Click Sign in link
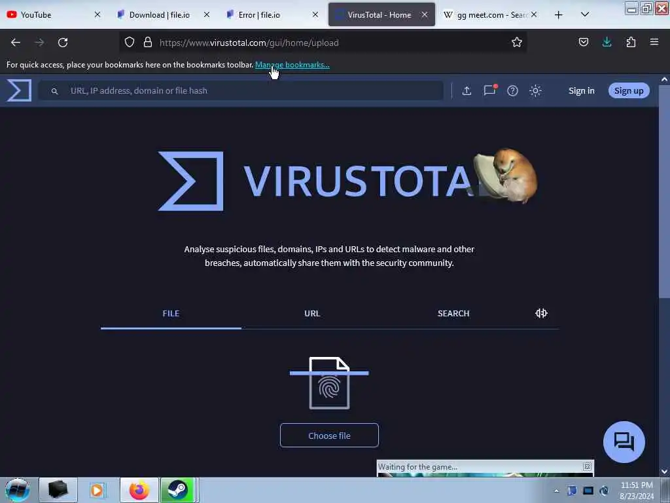 (x=581, y=90)
